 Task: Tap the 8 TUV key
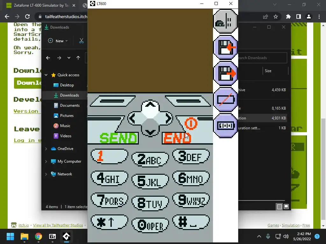pyautogui.click(x=150, y=203)
